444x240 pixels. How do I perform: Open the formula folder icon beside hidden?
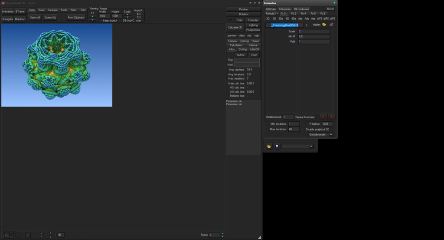click(324, 25)
